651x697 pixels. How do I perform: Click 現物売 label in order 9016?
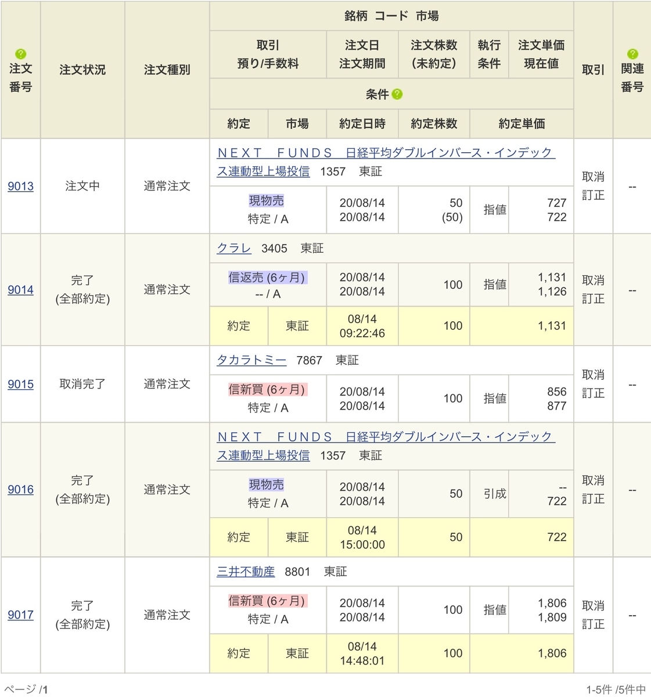267,485
